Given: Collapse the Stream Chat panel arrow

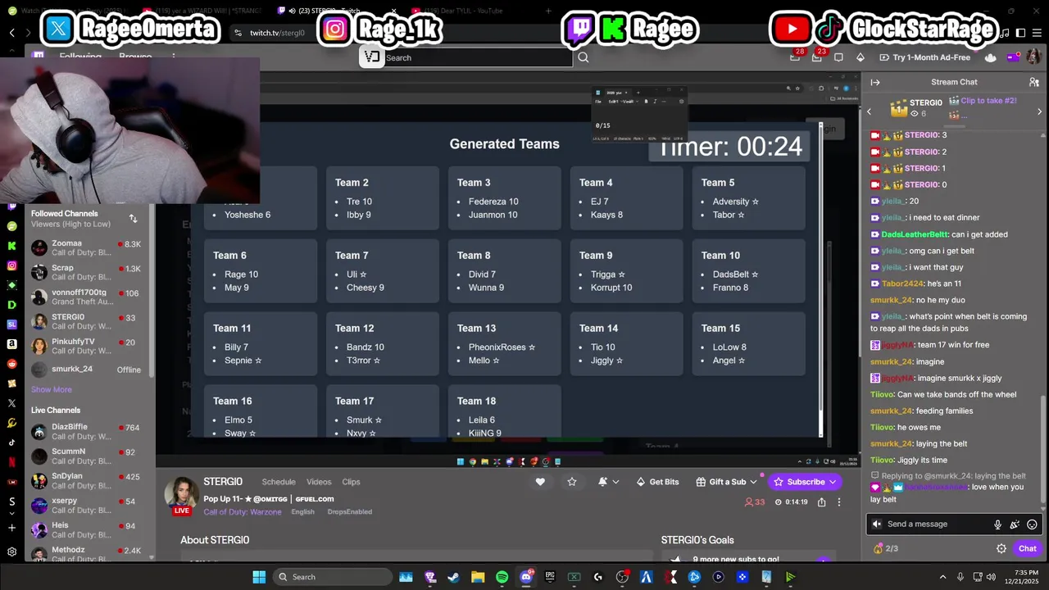Looking at the screenshot, I should click(875, 82).
